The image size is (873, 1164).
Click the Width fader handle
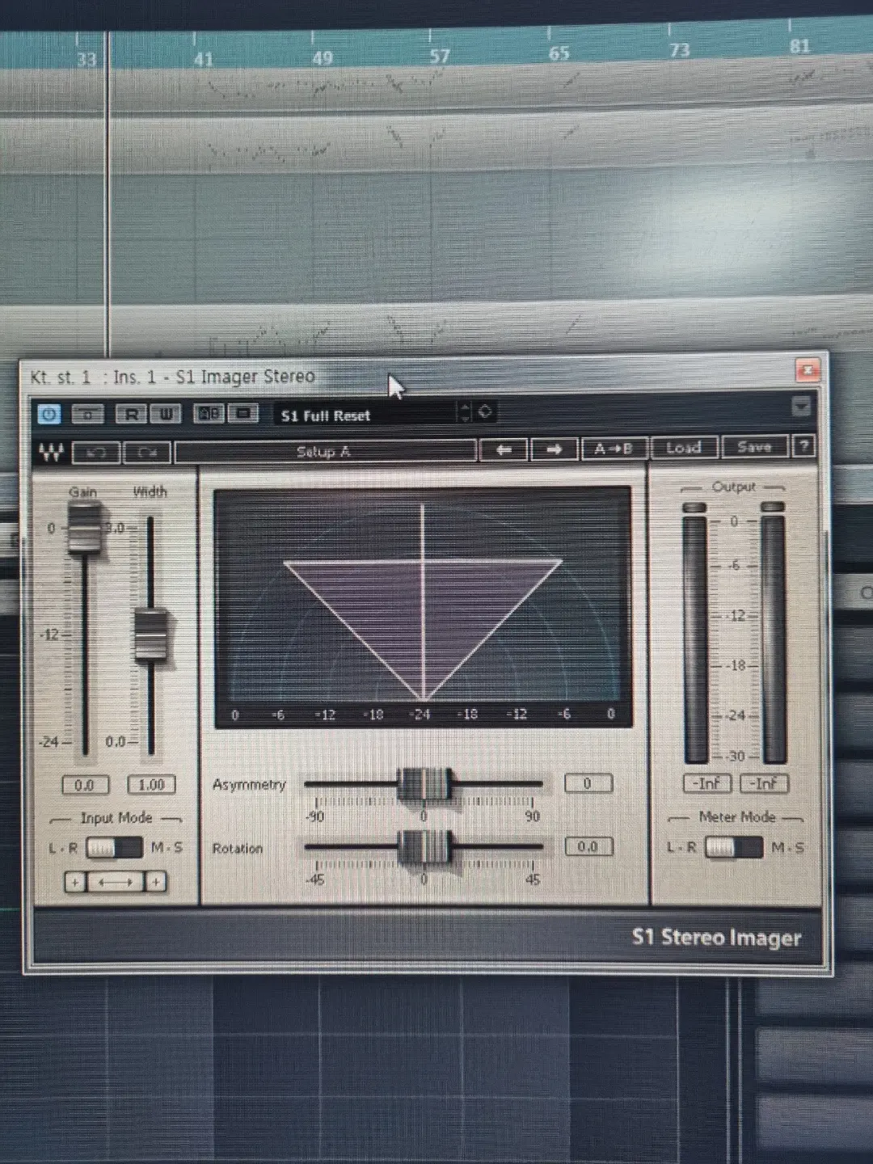click(150, 635)
